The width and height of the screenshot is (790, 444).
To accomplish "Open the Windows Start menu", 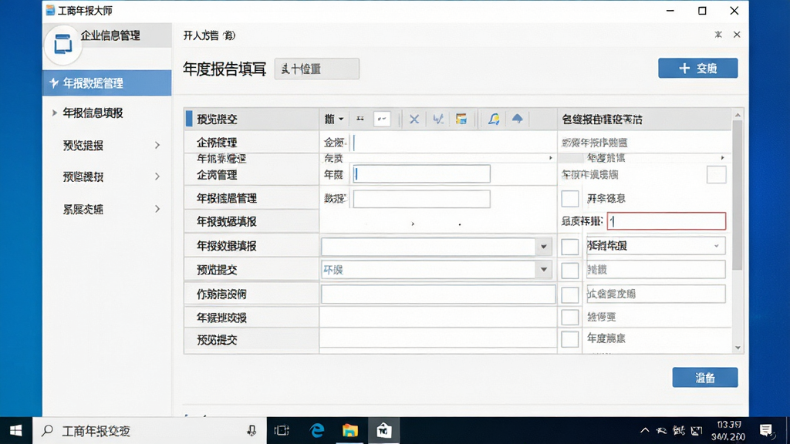I will 16,430.
